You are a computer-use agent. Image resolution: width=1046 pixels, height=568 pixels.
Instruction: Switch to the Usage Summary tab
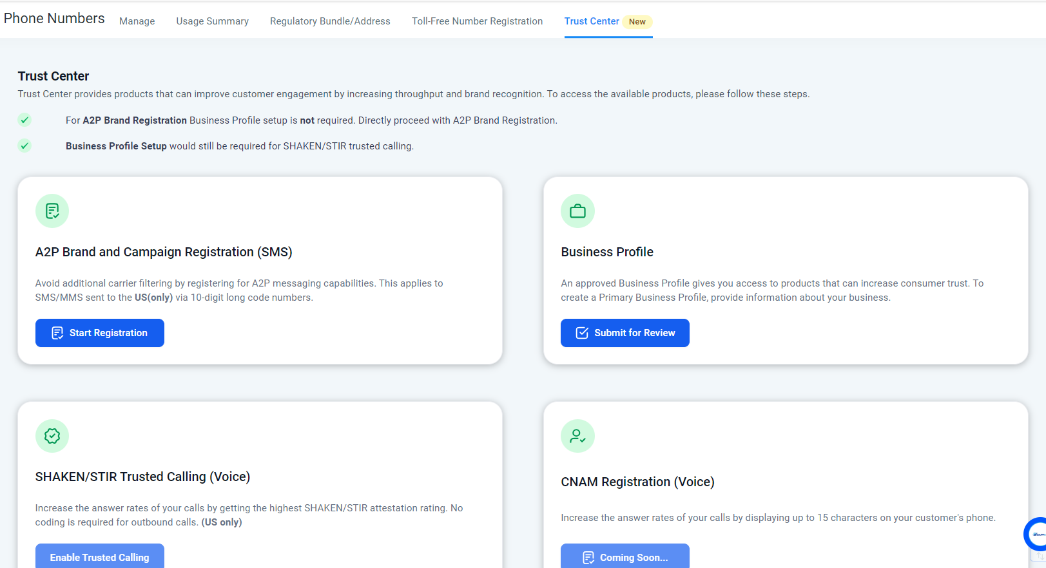(212, 21)
